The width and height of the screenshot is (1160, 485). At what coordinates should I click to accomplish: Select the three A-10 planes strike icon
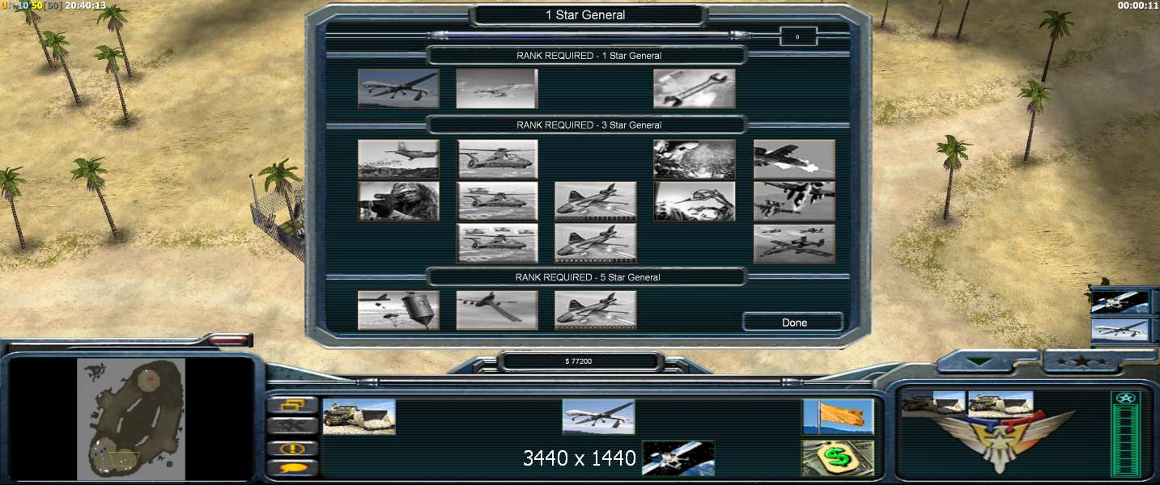point(794,243)
